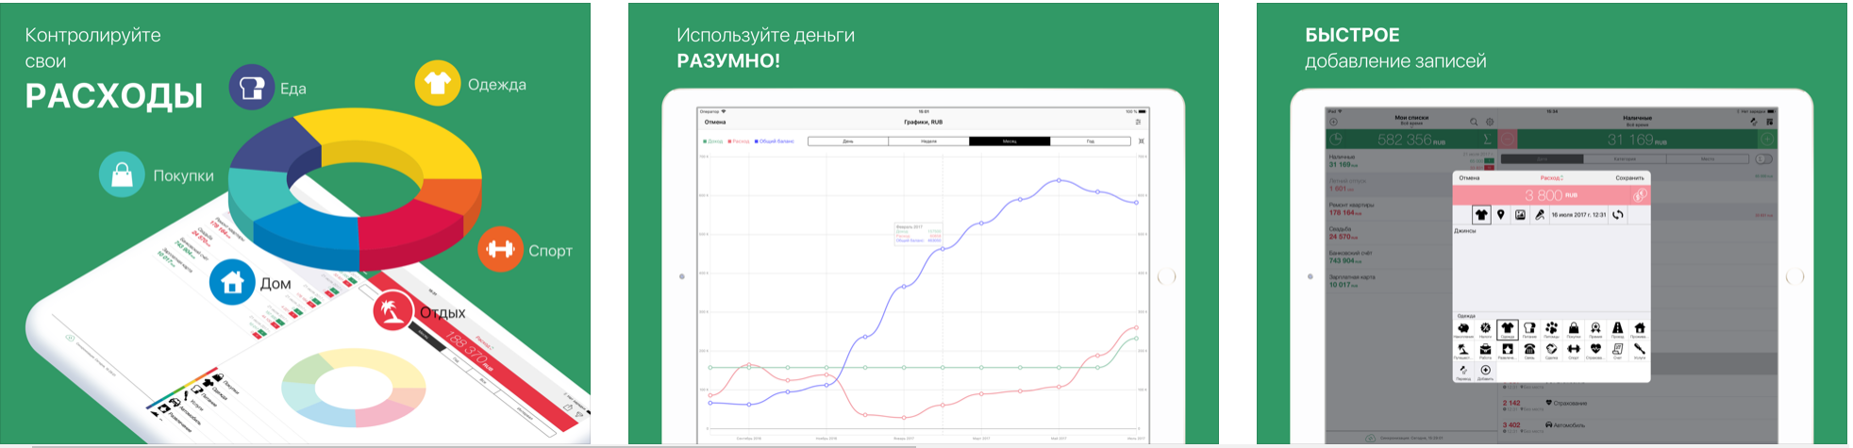Click the blue segment of the donut chart

point(307,236)
